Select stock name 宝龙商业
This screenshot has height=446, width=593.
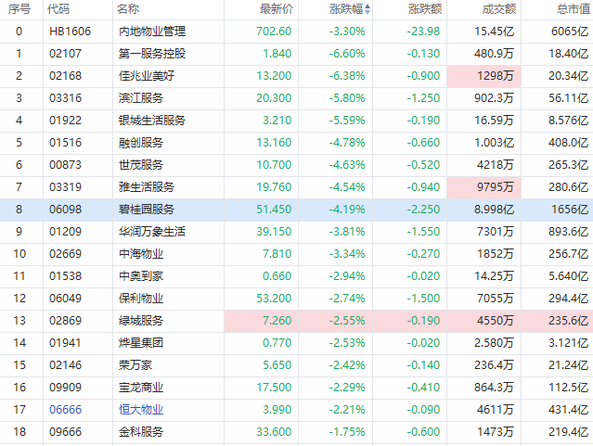click(x=141, y=388)
